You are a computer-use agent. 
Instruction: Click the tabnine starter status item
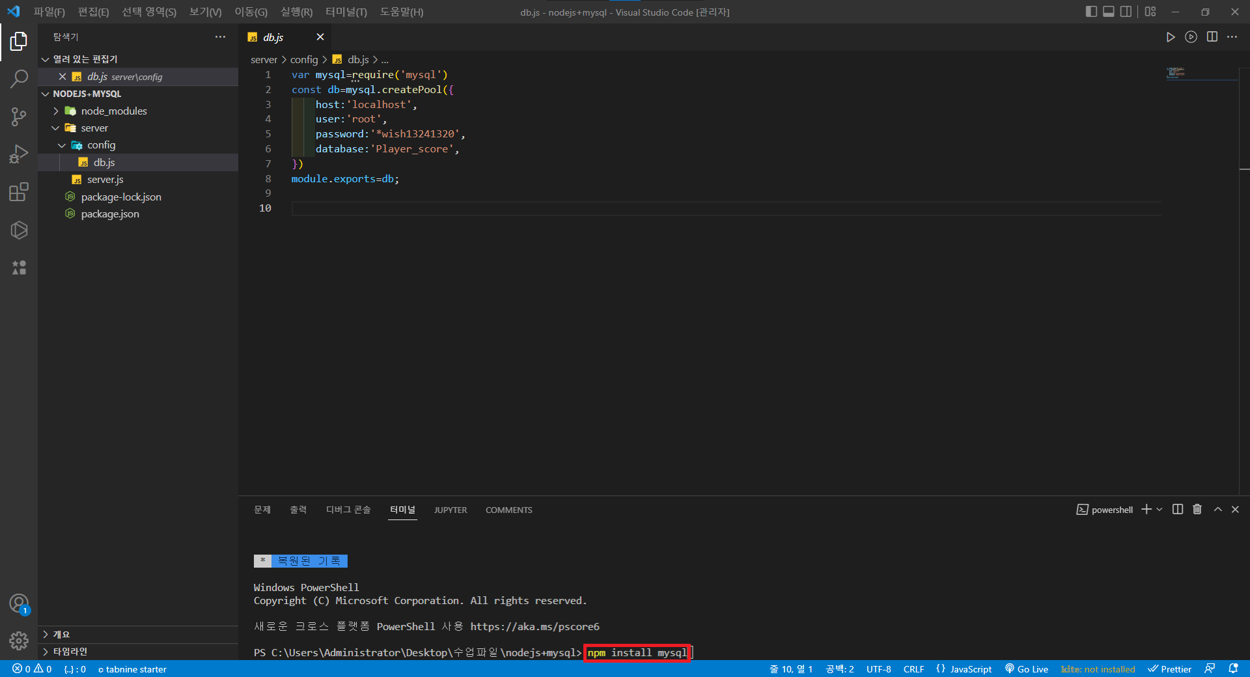coord(132,669)
